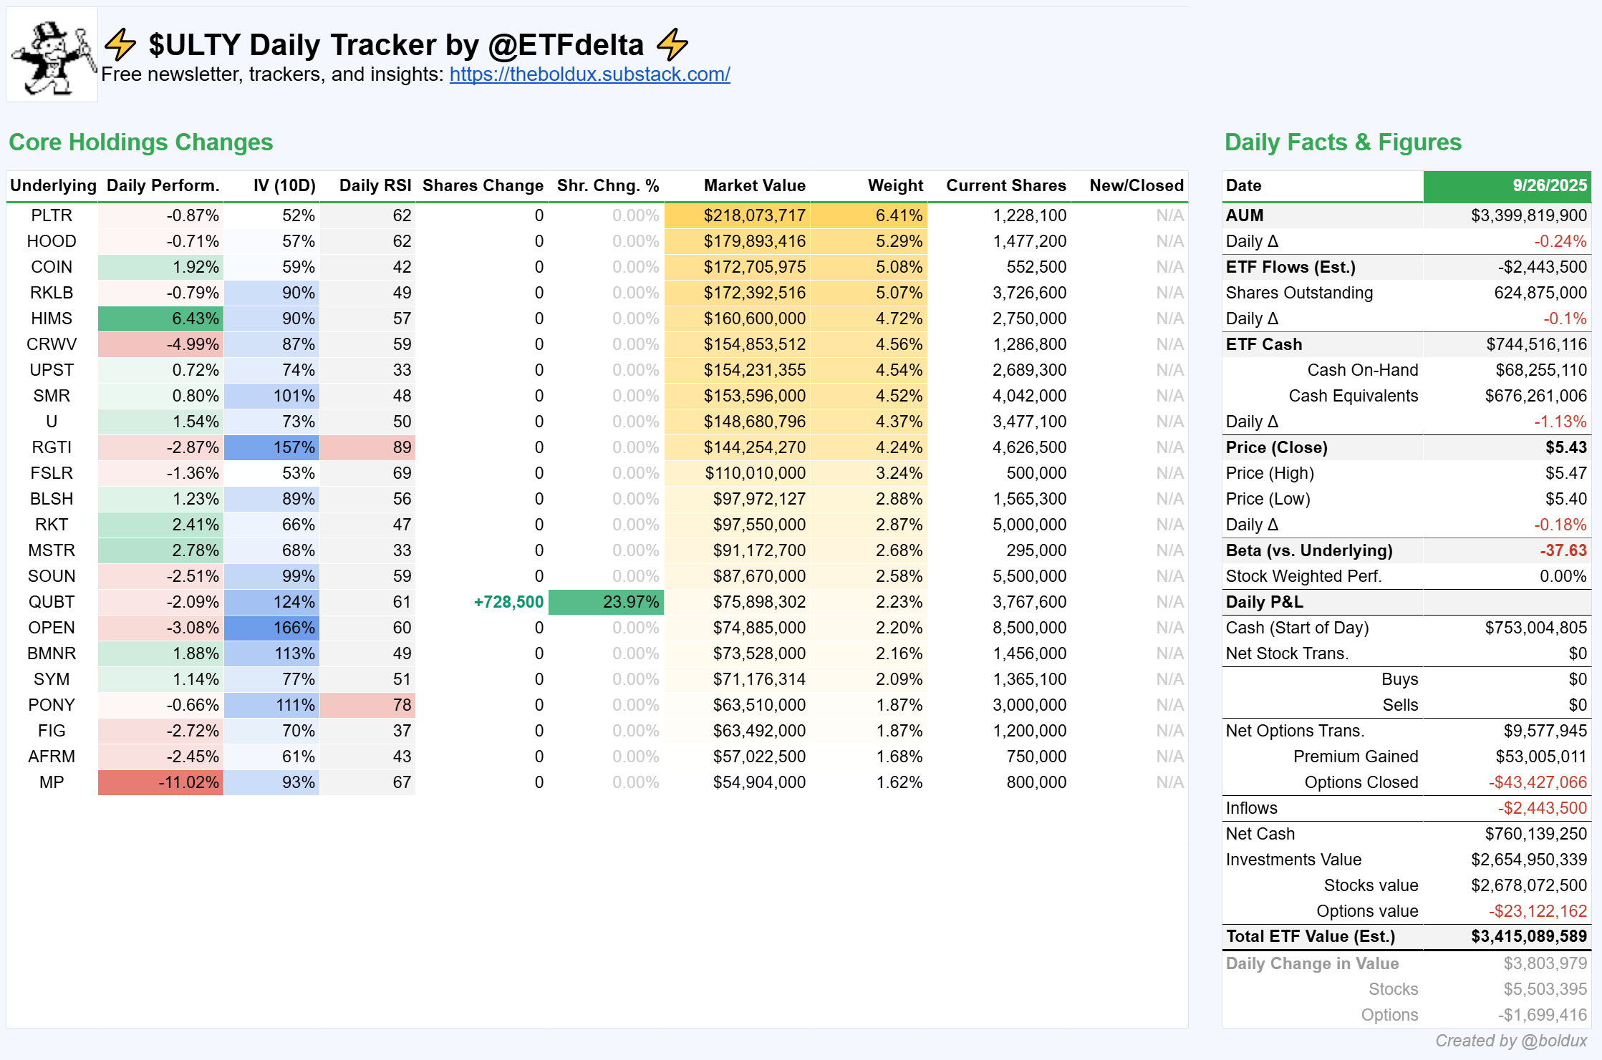Click the Core Holdings Changes heading
The image size is (1602, 1060).
141,142
